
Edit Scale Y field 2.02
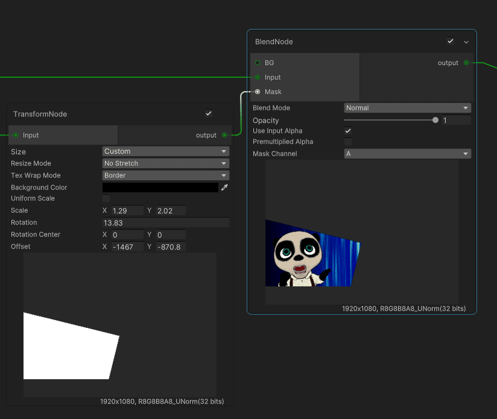tap(171, 210)
